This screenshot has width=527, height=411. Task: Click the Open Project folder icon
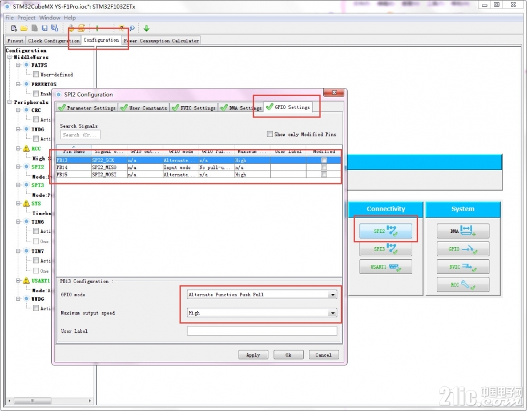click(x=24, y=28)
